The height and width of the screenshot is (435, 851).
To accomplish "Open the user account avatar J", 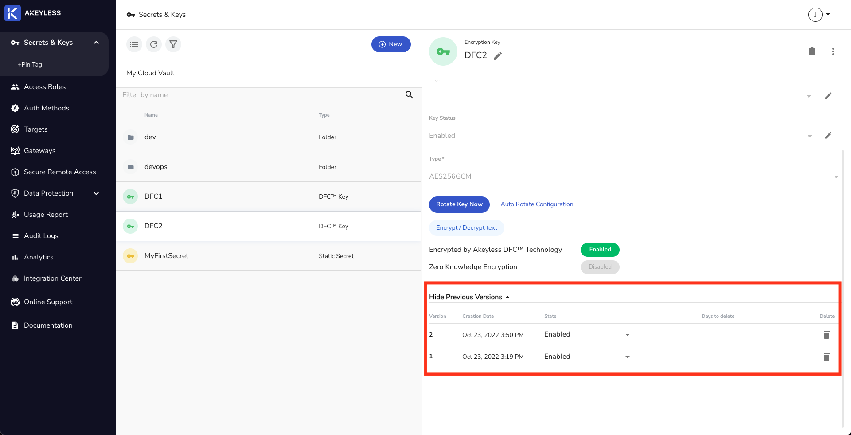I will (815, 15).
